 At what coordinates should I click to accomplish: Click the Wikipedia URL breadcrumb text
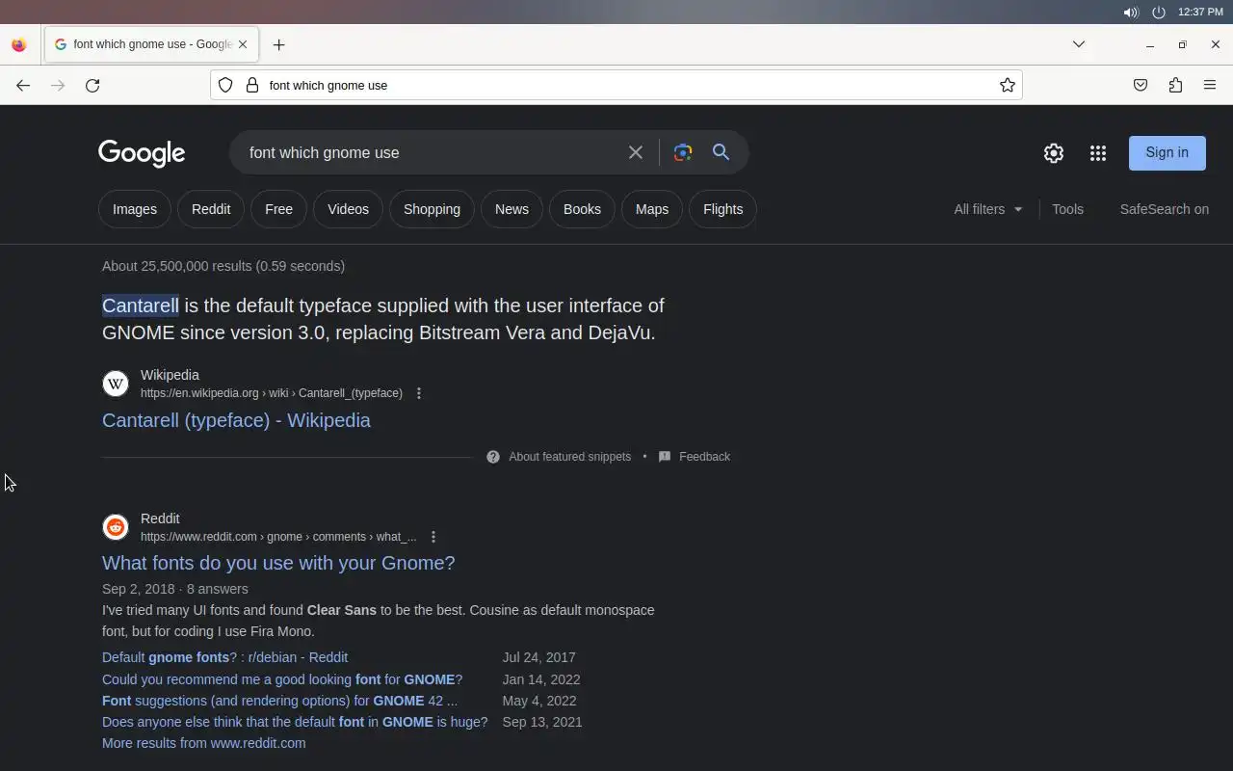[272, 393]
